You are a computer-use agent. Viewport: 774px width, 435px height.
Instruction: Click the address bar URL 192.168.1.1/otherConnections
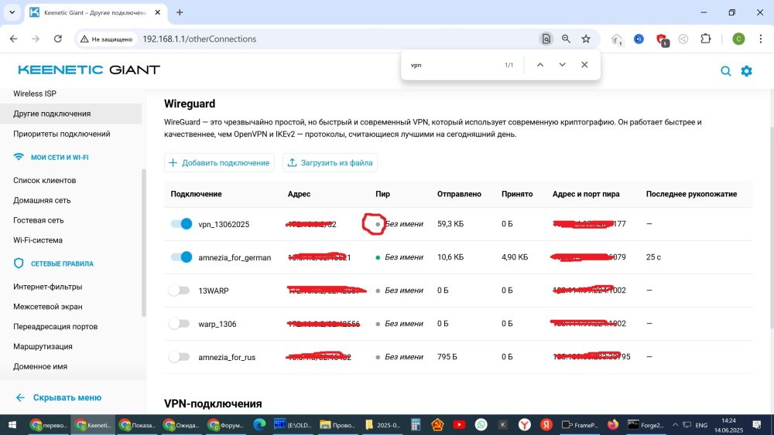[x=200, y=39]
